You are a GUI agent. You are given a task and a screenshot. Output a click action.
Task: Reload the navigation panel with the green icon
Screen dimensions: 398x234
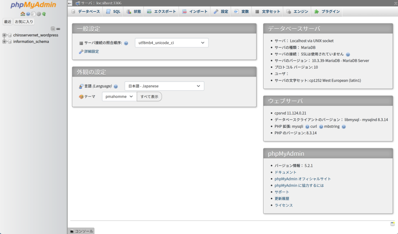44,14
